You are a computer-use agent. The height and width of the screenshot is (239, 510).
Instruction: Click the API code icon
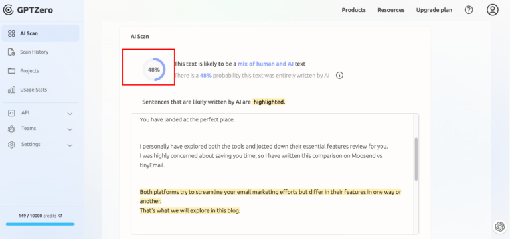(11, 113)
